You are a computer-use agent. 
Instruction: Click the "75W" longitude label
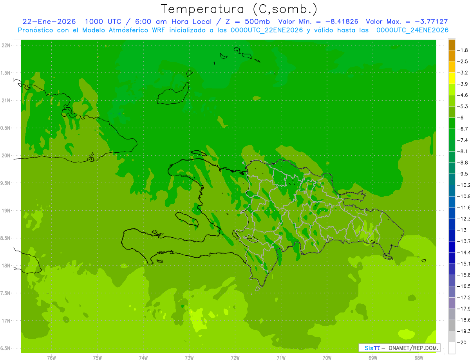pyautogui.click(x=97, y=358)
